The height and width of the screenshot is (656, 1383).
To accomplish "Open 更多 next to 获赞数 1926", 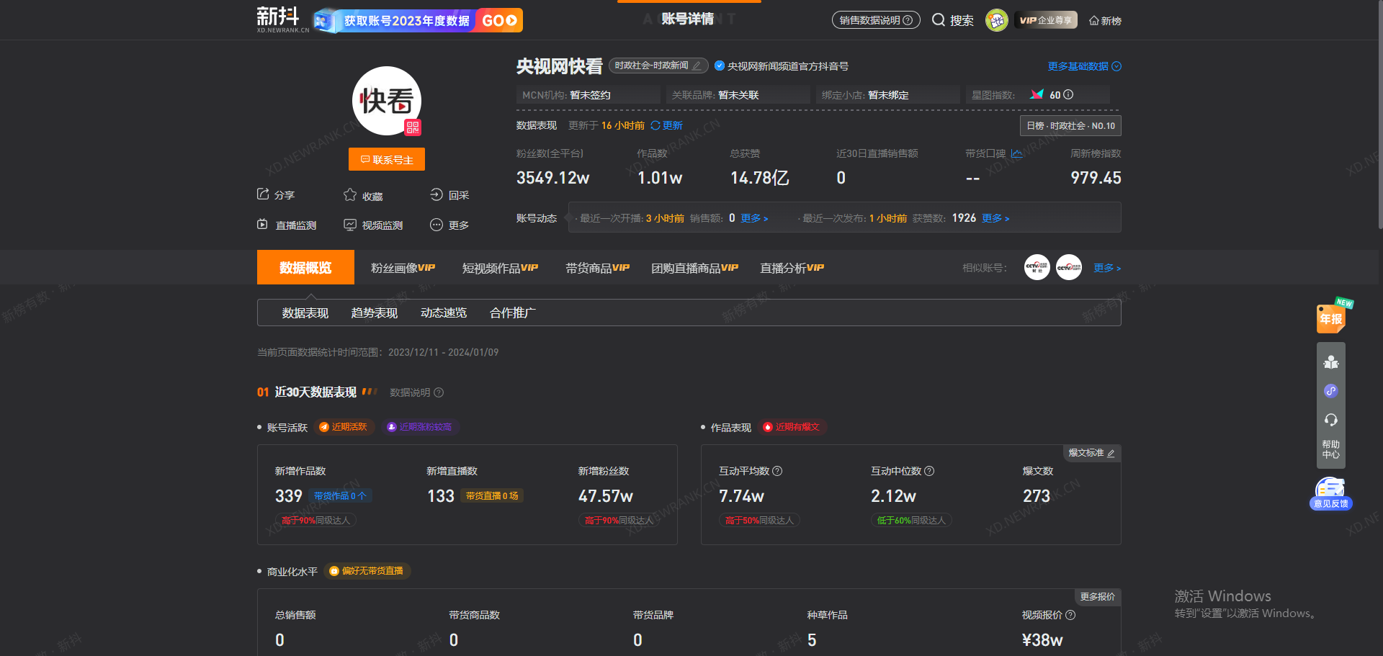I will point(995,218).
